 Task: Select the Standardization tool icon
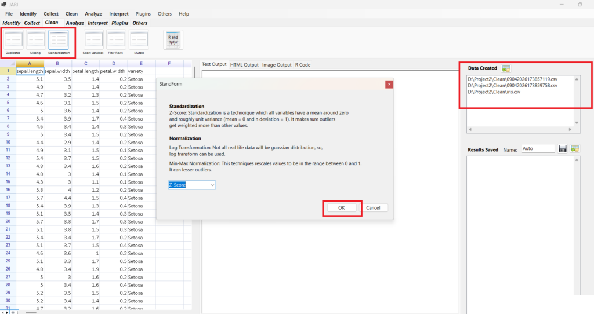[58, 41]
